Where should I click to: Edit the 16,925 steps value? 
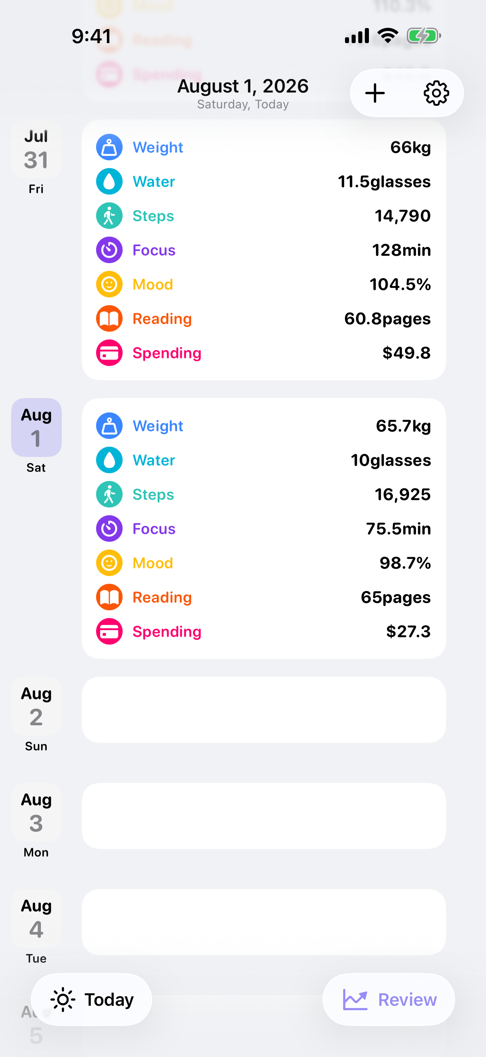(x=402, y=495)
